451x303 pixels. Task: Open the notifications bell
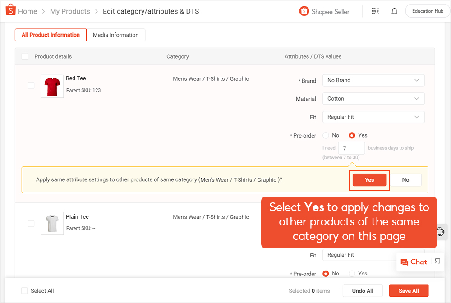point(394,11)
